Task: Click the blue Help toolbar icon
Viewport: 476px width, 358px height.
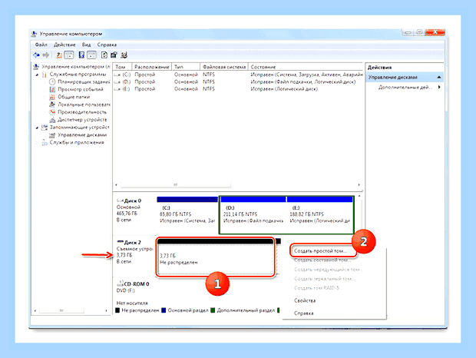Action: coord(81,55)
